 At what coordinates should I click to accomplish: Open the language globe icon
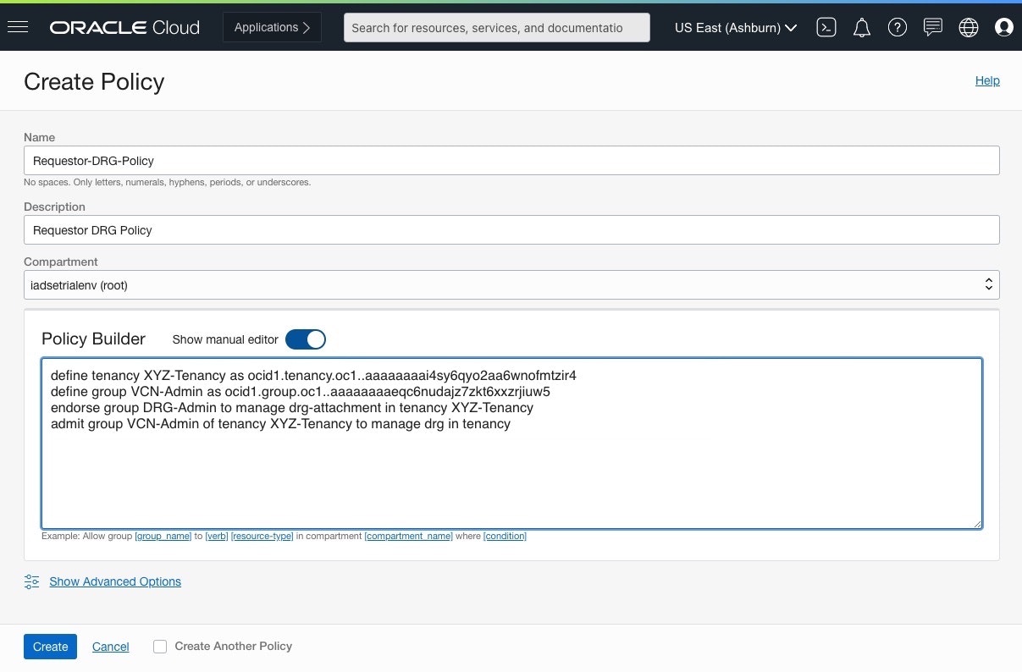(x=969, y=28)
